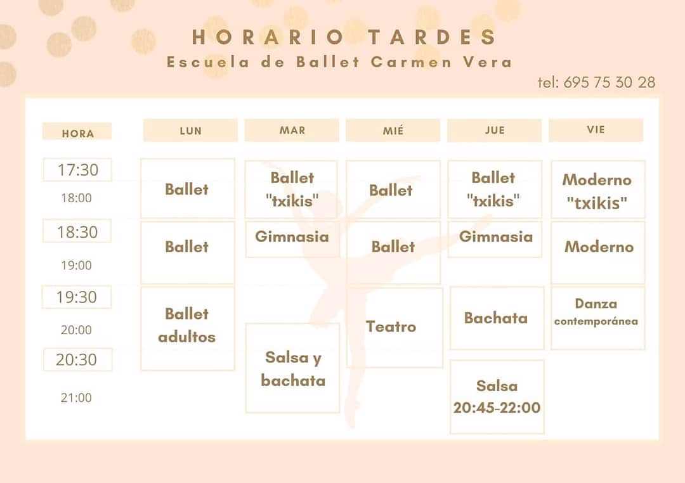Select the Salsa 20:45-22:00 class box

(497, 397)
